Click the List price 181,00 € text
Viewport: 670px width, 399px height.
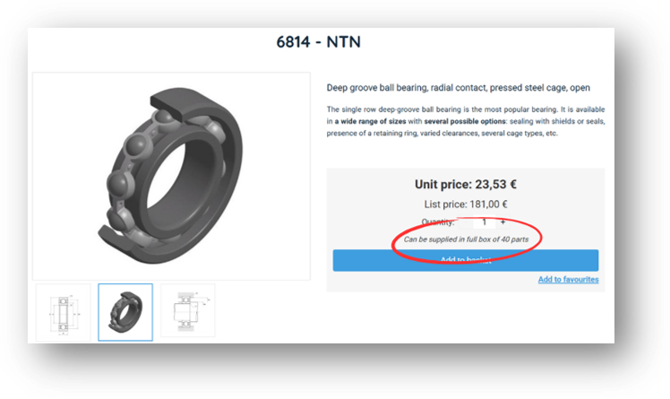click(465, 204)
